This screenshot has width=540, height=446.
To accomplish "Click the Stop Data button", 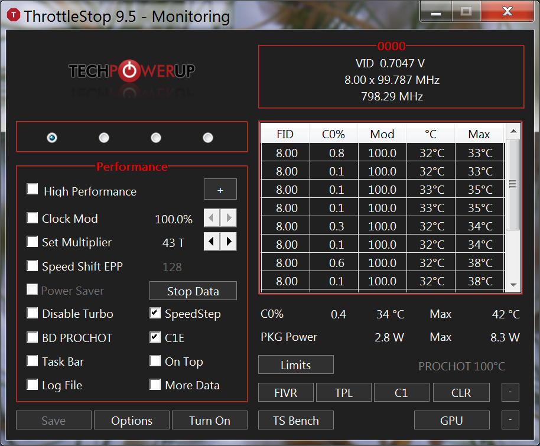I will (193, 291).
